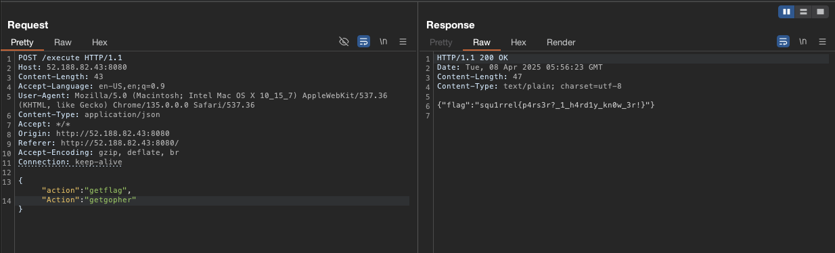
Task: Select the Request Pretty tab
Action: click(22, 42)
